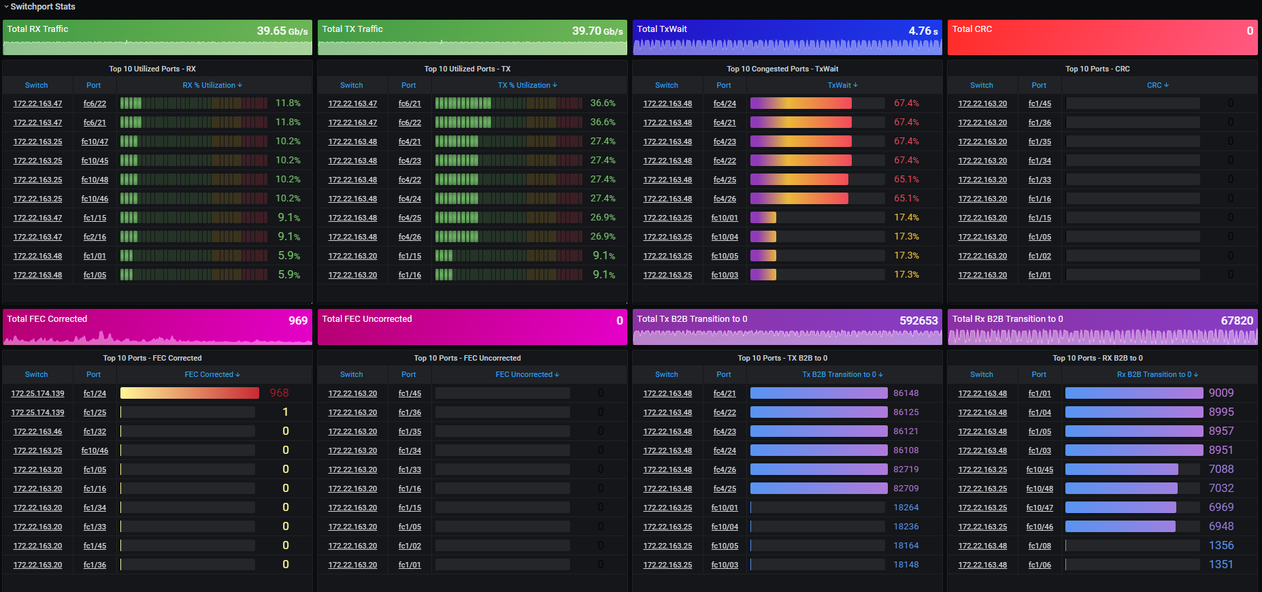Sort by TX % Utilization column header

pos(527,85)
